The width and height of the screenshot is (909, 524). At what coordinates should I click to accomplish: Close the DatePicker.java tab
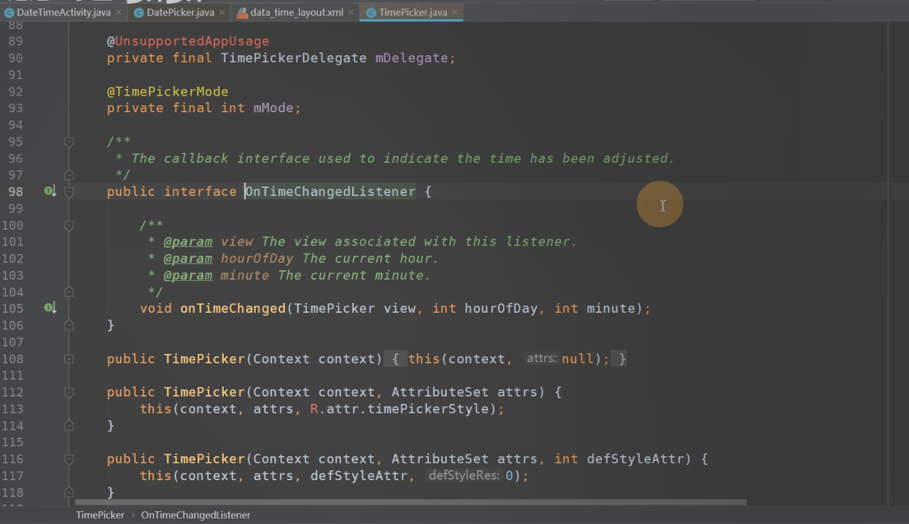point(222,13)
